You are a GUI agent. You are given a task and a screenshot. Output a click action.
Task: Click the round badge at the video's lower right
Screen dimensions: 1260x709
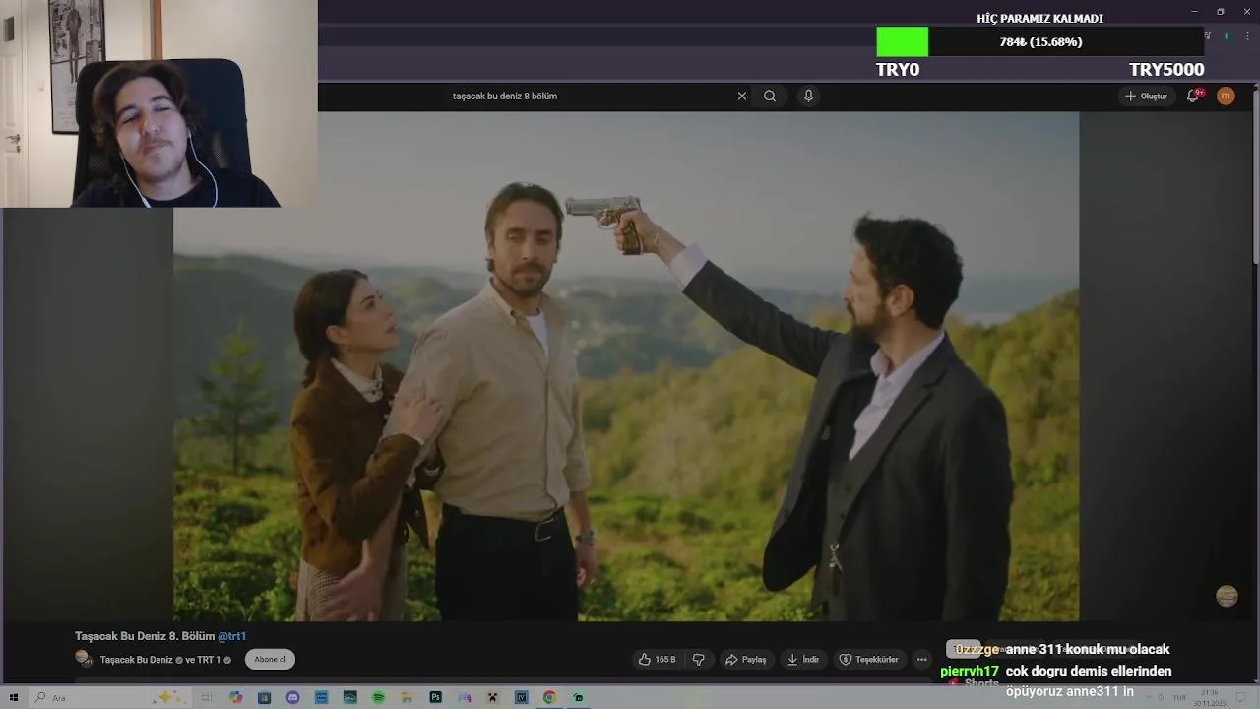(x=1227, y=596)
